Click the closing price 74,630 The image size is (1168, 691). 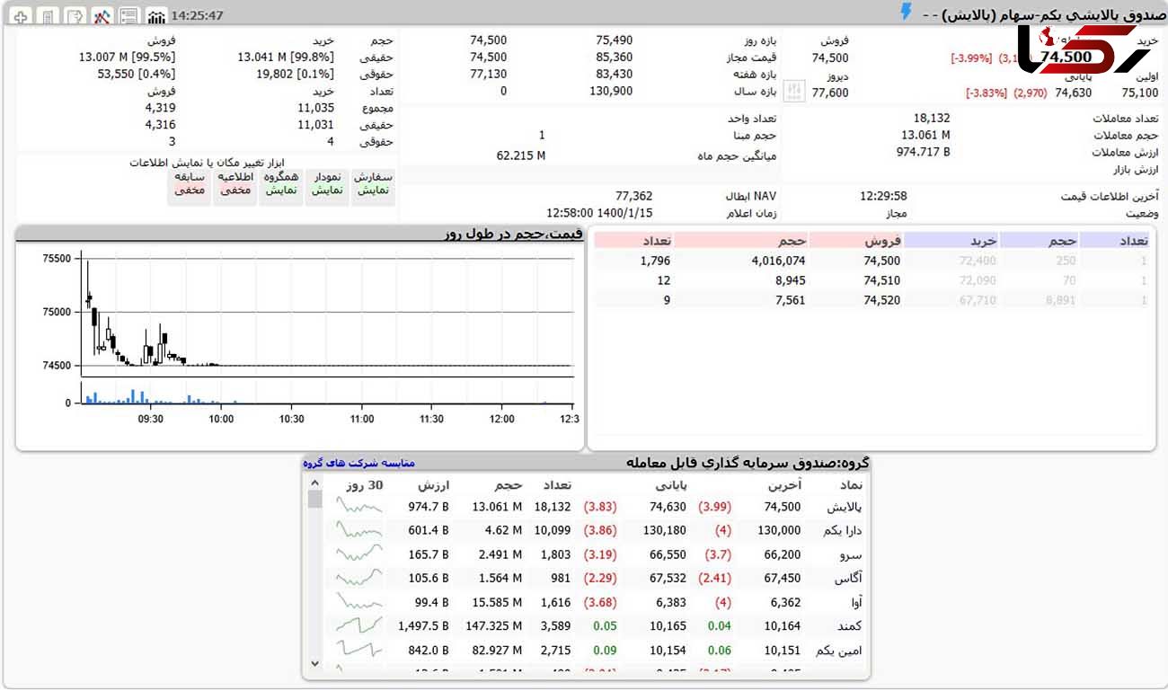click(1074, 92)
